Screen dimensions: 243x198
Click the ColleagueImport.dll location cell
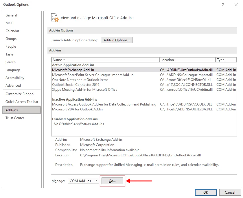(186, 75)
